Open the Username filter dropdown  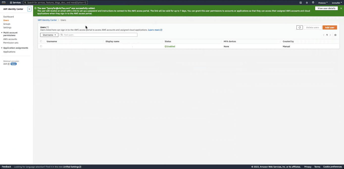pyautogui.click(x=49, y=35)
